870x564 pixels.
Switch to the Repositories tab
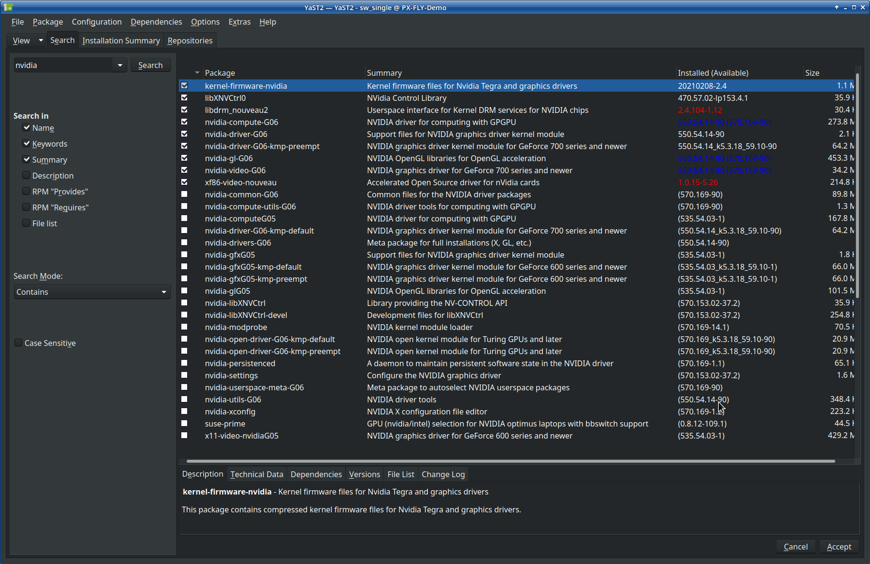[x=190, y=41]
